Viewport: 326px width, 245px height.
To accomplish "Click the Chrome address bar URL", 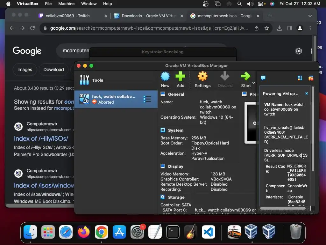I will click(x=149, y=28).
